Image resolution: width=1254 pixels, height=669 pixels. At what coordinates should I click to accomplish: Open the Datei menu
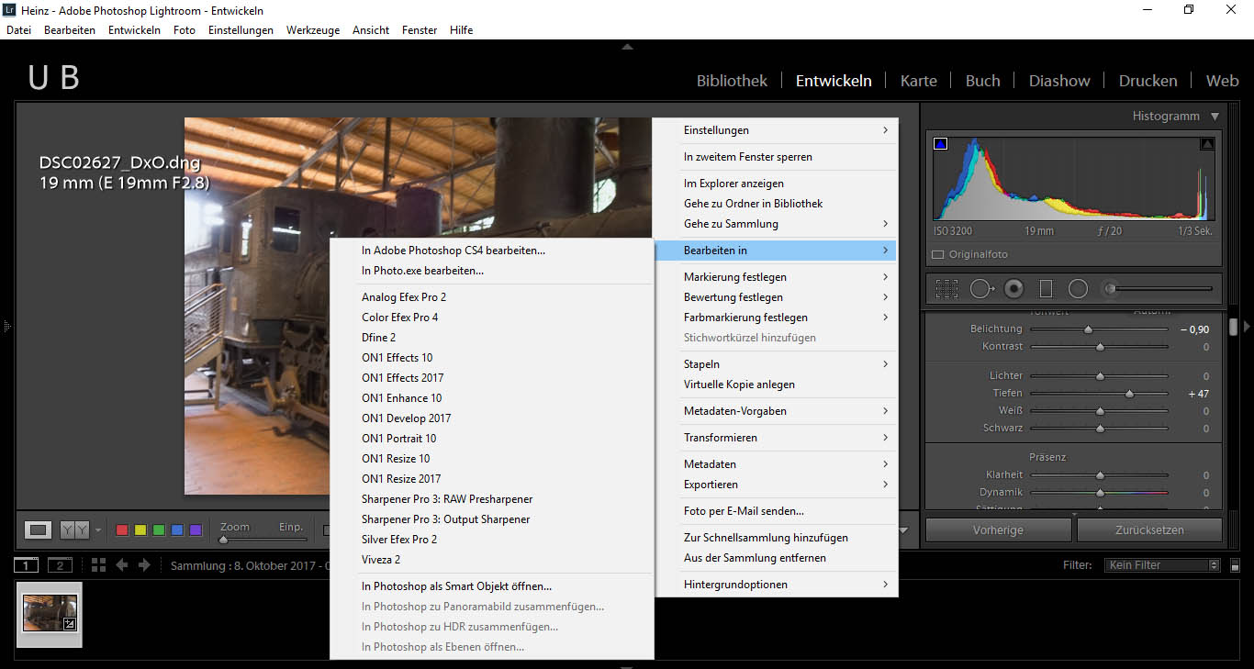[18, 30]
